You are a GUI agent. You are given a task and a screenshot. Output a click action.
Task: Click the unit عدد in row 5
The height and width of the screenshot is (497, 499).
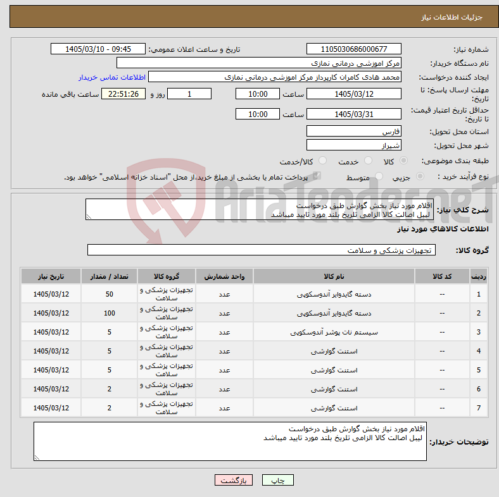224,370
